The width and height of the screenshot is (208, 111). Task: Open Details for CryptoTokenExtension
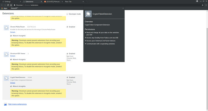(x=13, y=83)
